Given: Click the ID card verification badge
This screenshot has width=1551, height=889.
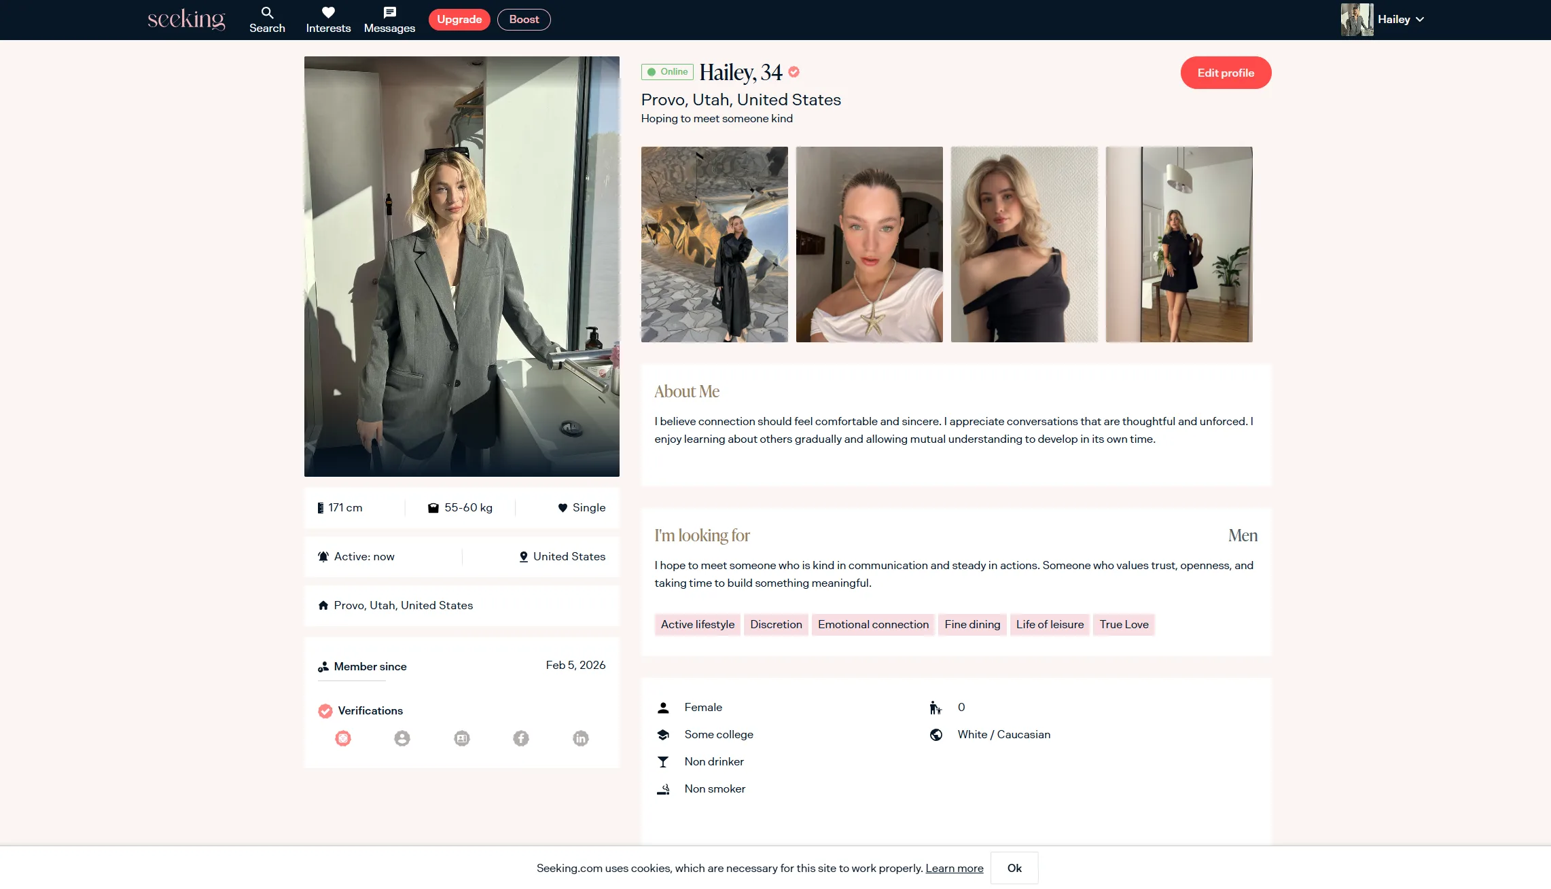Looking at the screenshot, I should pyautogui.click(x=461, y=738).
